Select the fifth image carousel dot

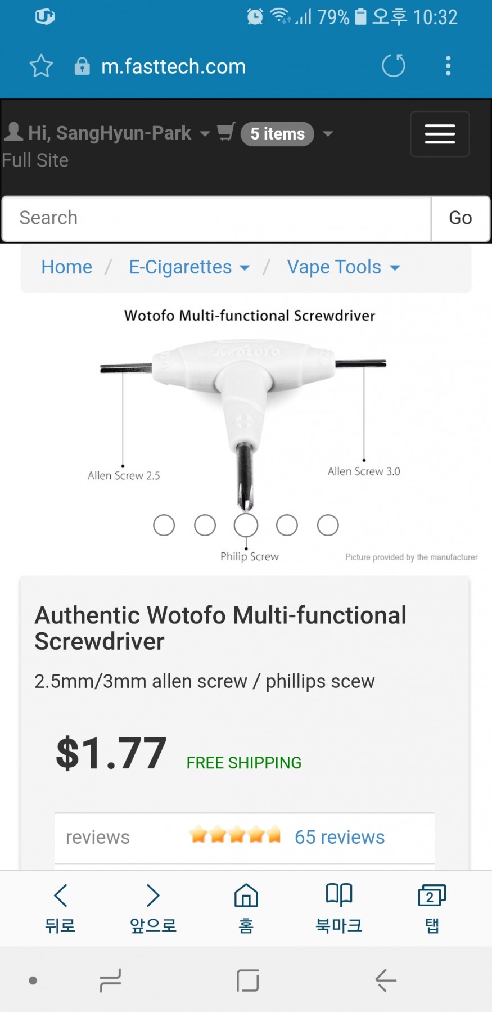point(328,525)
